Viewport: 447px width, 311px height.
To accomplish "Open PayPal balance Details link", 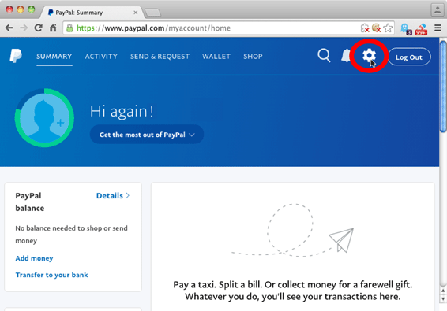I will click(113, 195).
